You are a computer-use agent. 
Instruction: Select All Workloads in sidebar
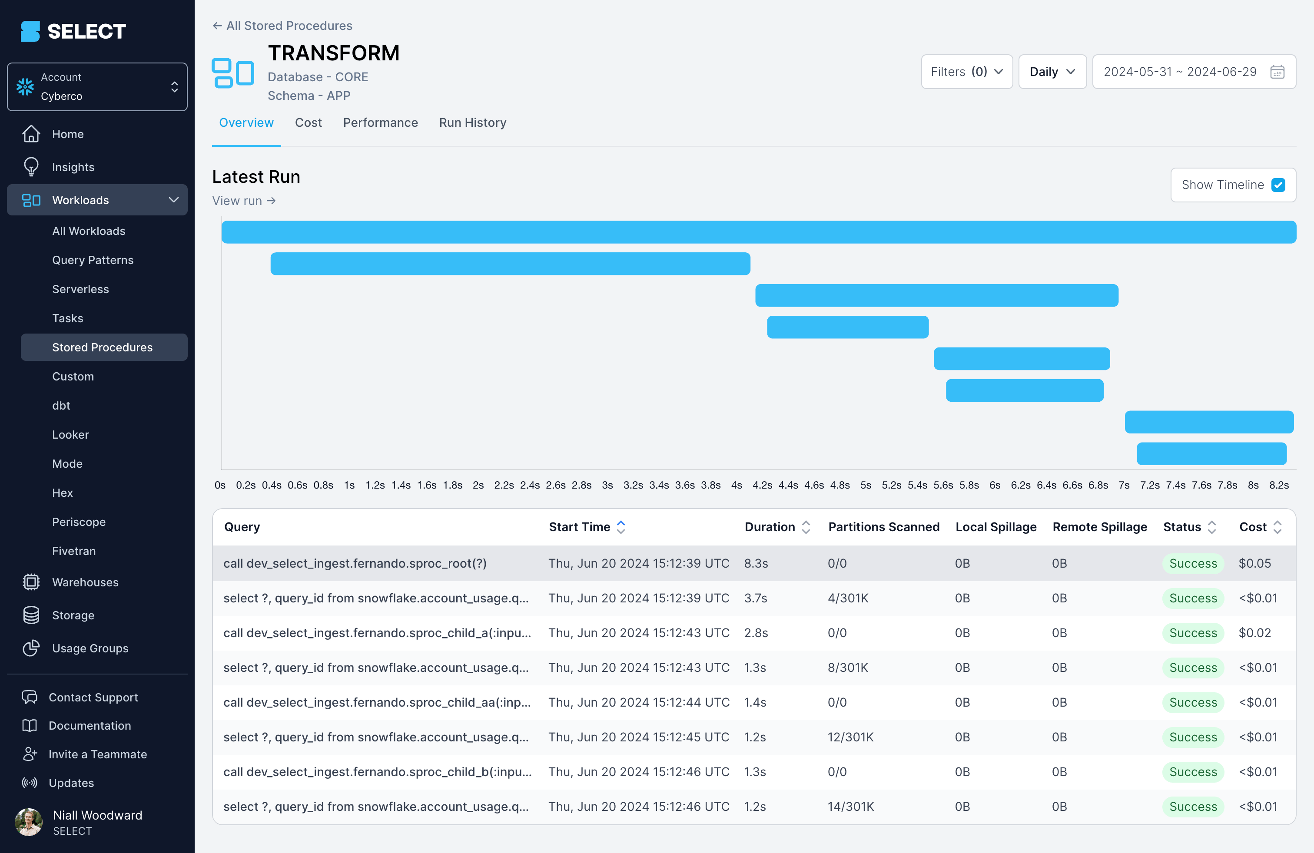pyautogui.click(x=89, y=231)
